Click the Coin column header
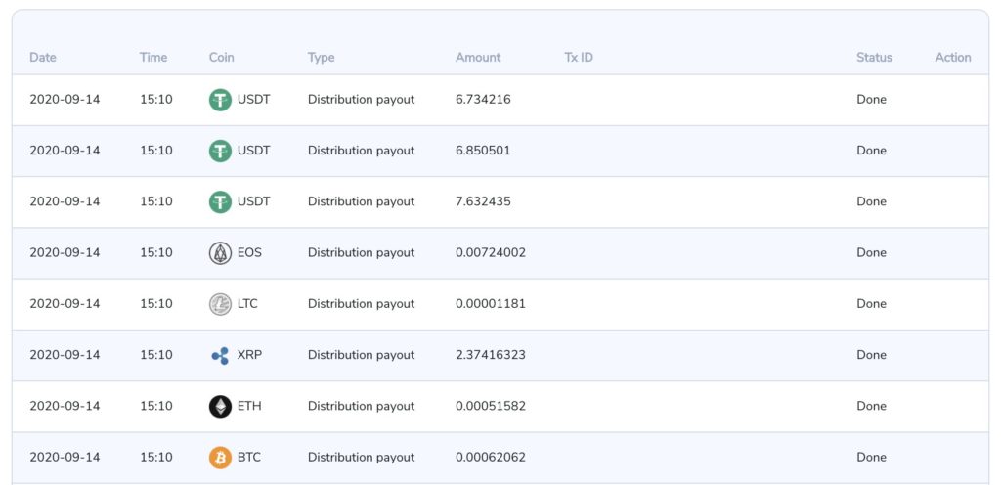1001x485 pixels. click(x=222, y=58)
